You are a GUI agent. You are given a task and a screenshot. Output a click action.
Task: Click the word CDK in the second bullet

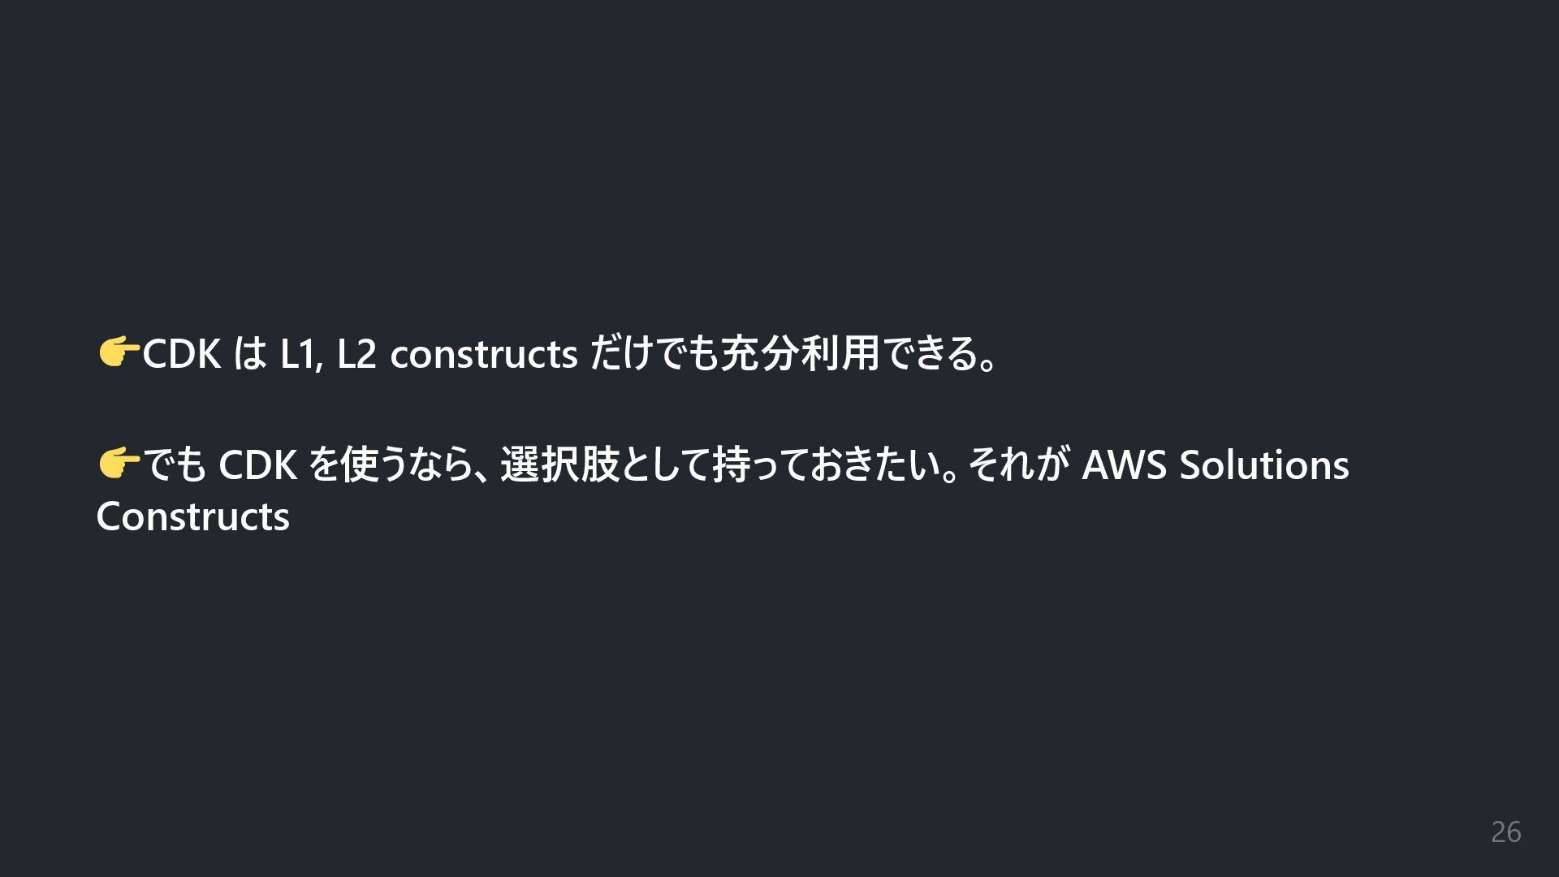coord(257,465)
